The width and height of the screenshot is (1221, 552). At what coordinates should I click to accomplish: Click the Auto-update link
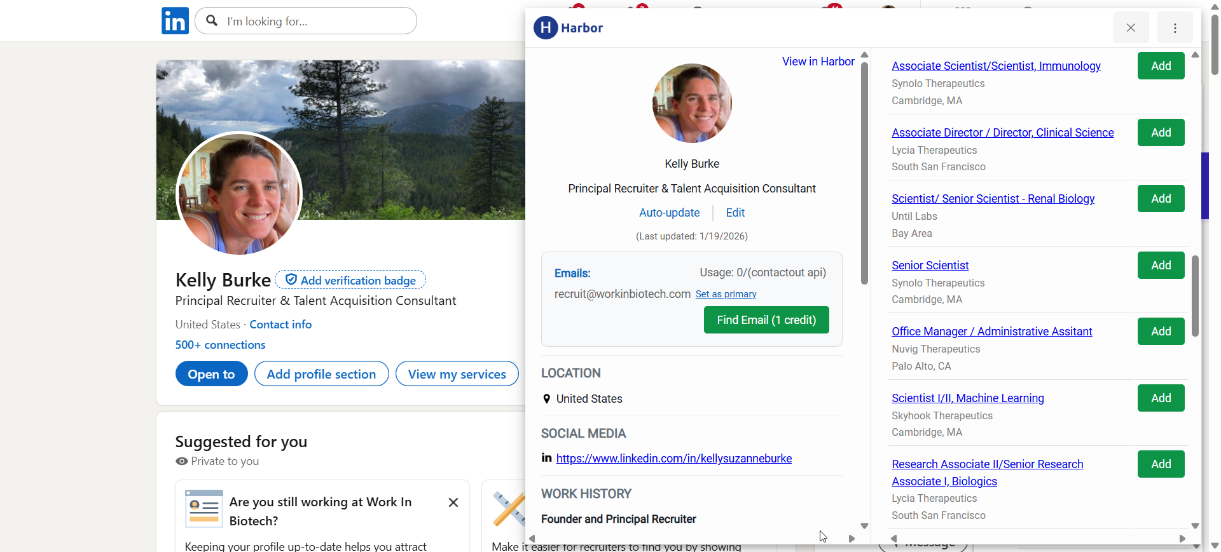click(669, 213)
